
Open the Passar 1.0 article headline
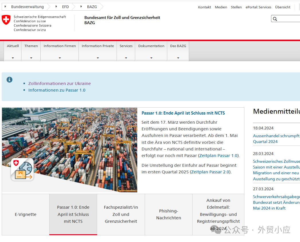(183, 113)
